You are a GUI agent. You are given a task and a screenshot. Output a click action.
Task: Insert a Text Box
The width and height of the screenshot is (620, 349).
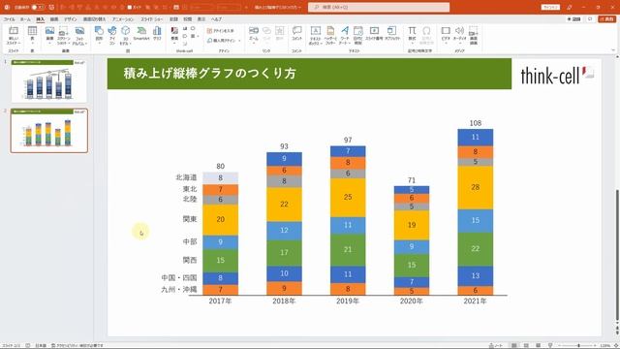(316, 35)
